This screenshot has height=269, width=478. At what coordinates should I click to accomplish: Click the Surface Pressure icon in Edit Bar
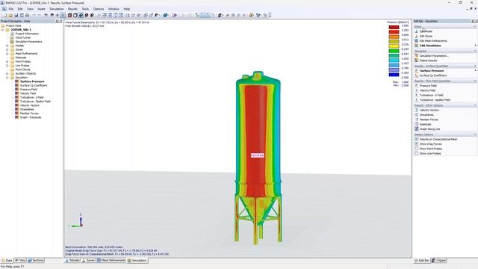pos(417,71)
